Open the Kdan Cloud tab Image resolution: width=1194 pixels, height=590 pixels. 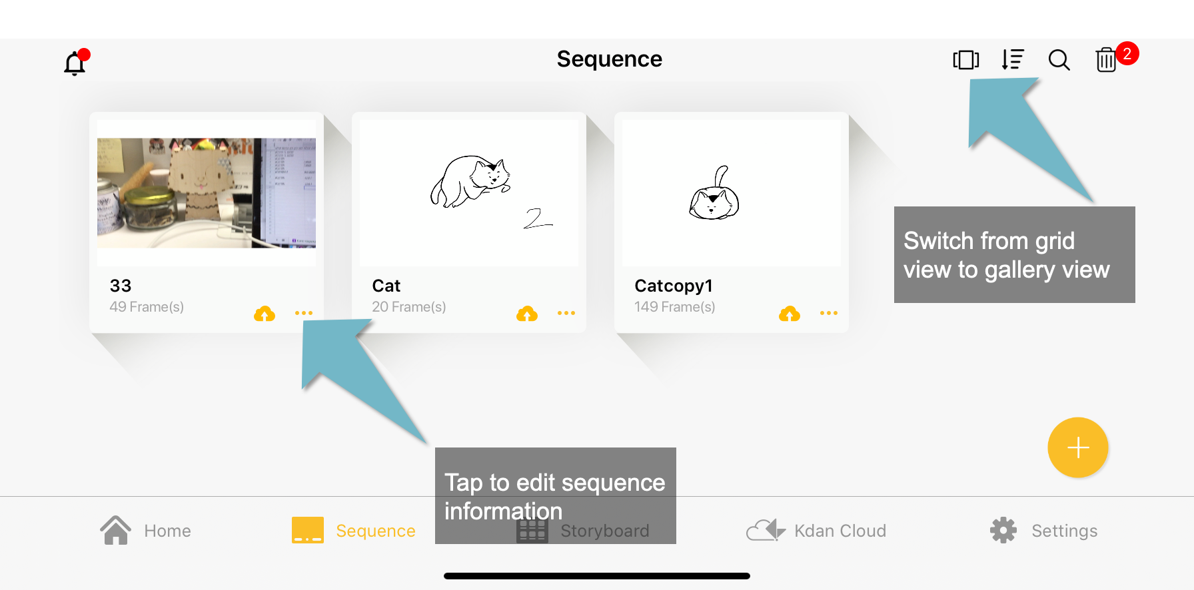[x=816, y=531]
